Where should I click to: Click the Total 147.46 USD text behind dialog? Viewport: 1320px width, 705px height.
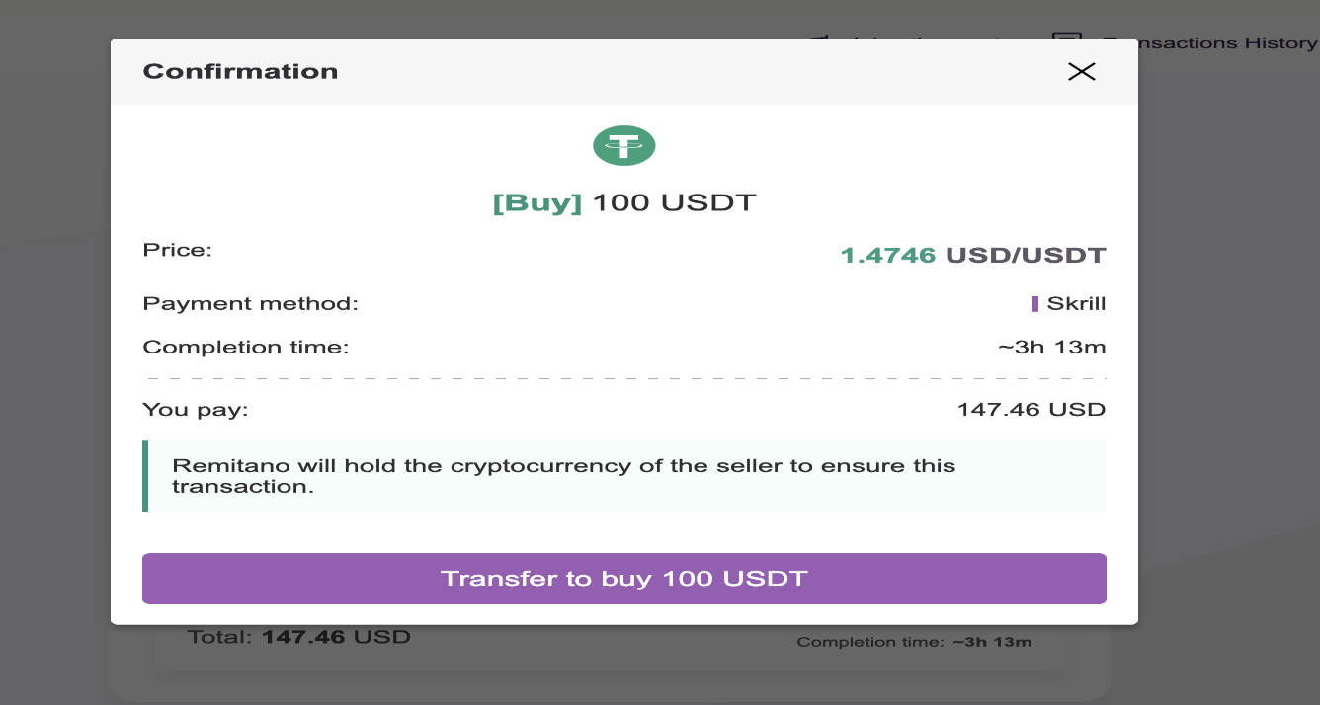coord(297,636)
